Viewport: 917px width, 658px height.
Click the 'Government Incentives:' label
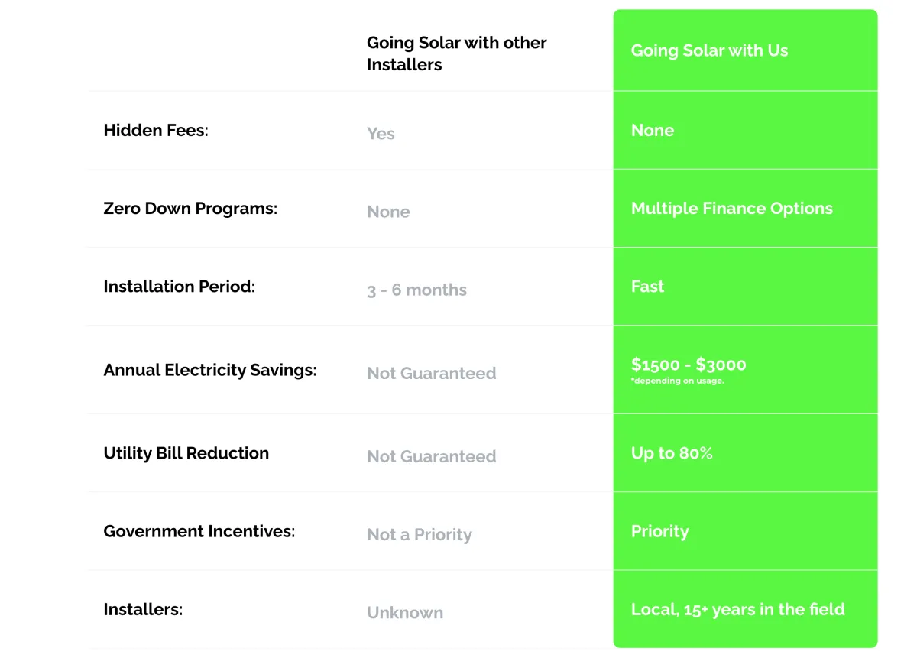click(199, 531)
